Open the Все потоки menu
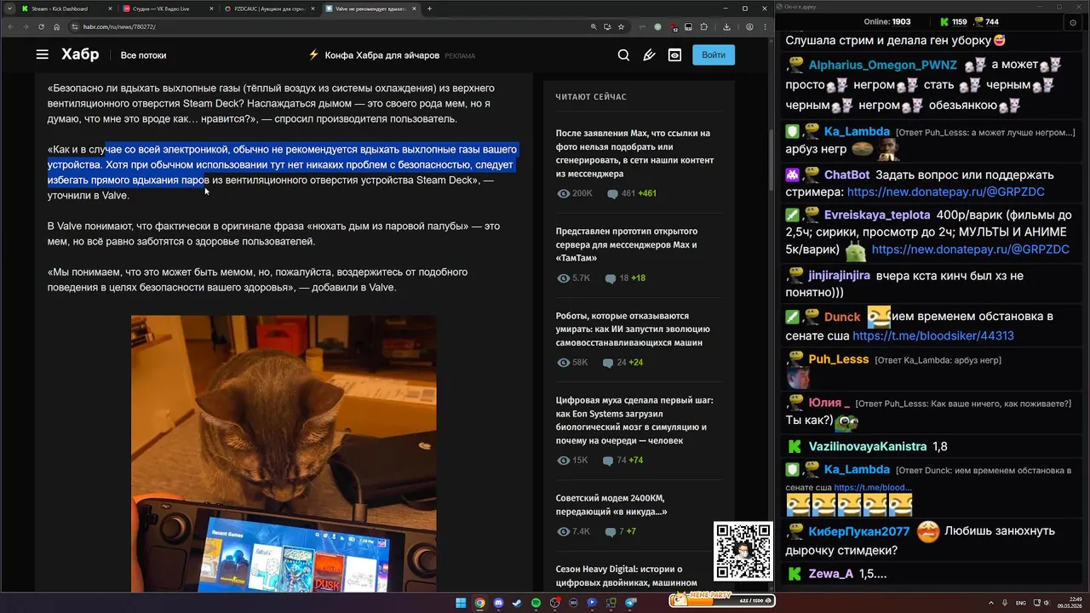This screenshot has width=1090, height=613. click(x=143, y=55)
